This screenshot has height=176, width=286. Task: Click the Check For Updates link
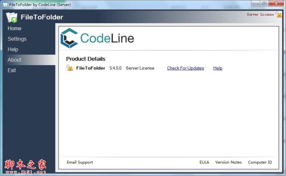point(186,68)
